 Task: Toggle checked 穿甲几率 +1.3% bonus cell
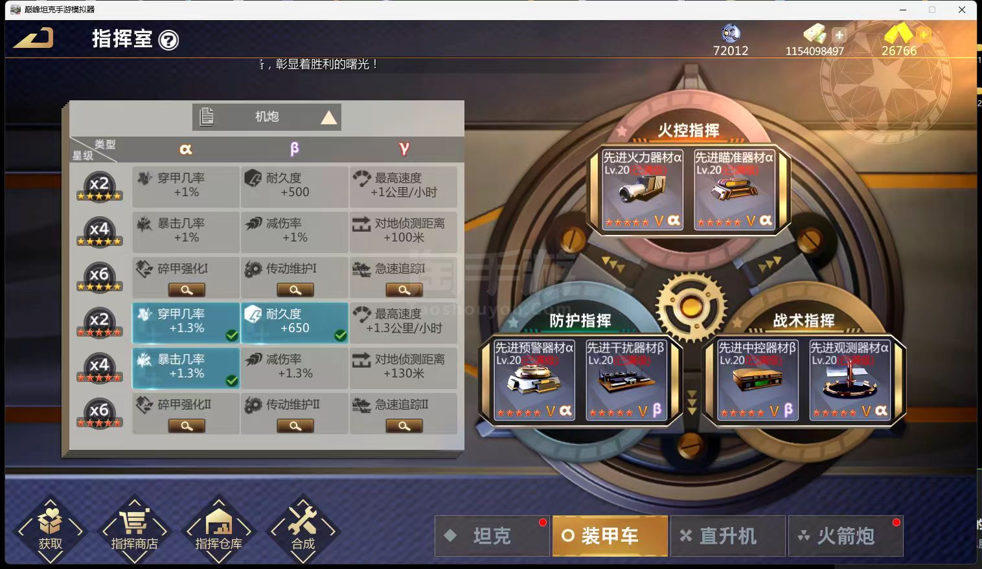coord(186,322)
